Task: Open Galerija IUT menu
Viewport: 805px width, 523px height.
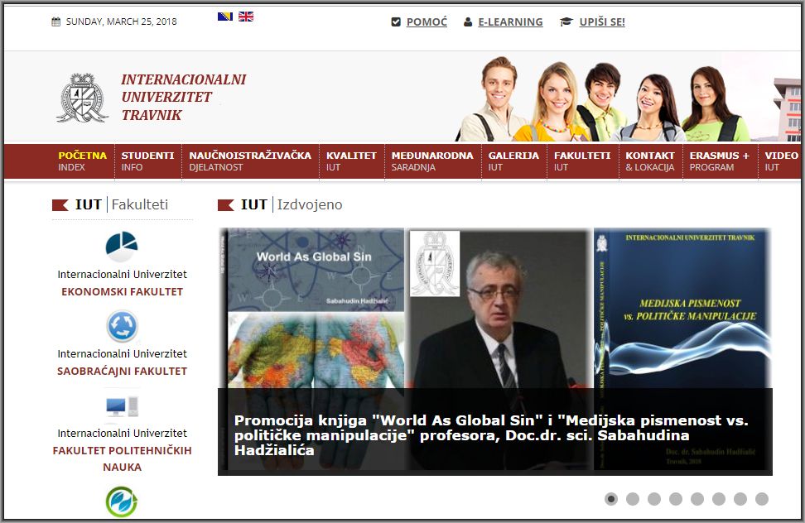Action: coord(513,161)
